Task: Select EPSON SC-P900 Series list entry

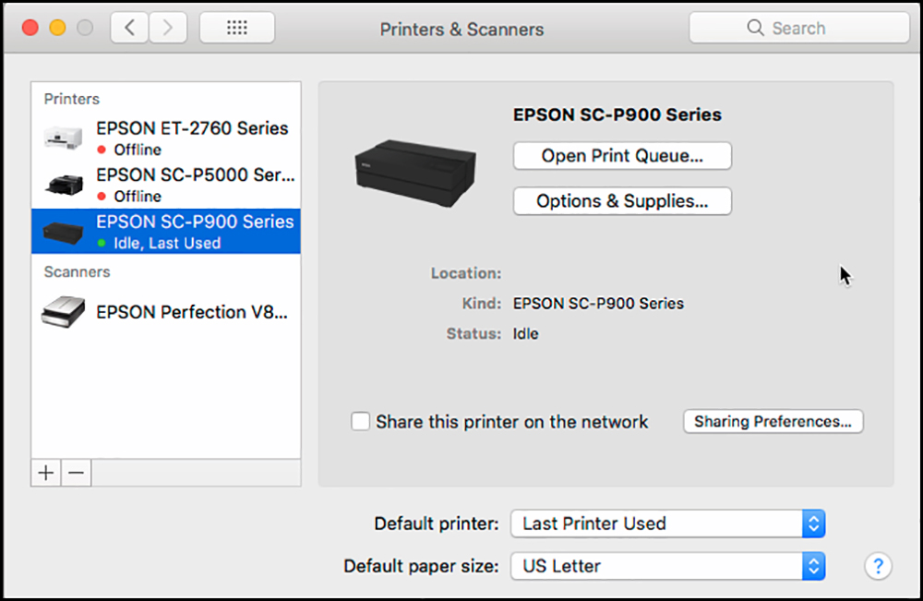Action: (x=166, y=232)
